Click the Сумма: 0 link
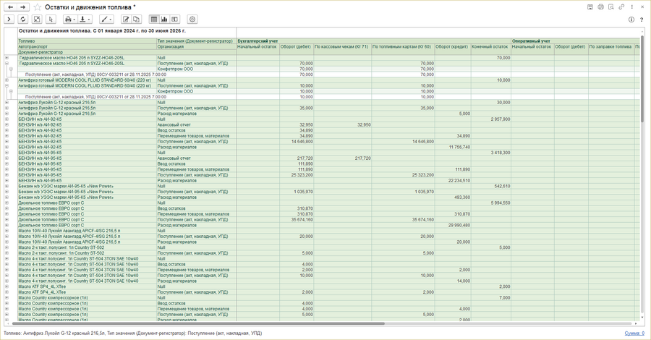The height and width of the screenshot is (340, 651). 634,333
